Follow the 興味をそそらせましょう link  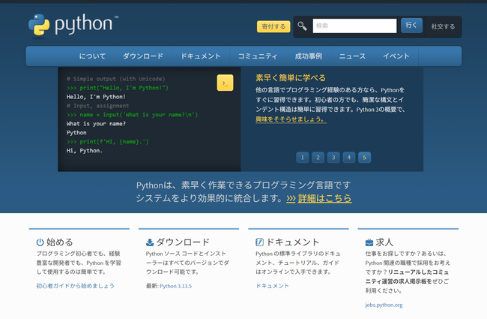point(291,119)
